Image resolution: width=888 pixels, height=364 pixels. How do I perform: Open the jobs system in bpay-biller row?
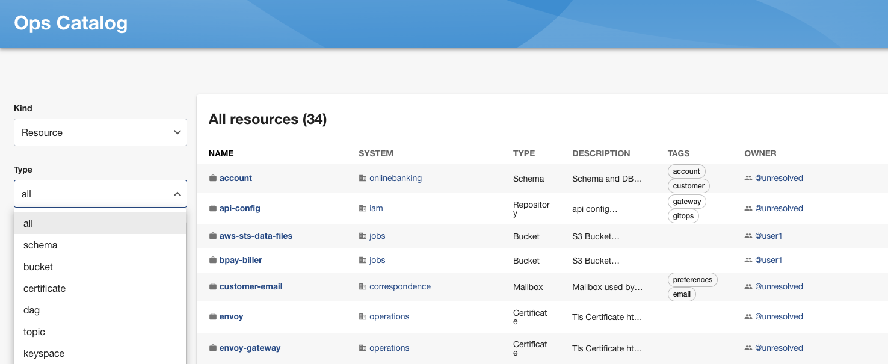coord(377,260)
